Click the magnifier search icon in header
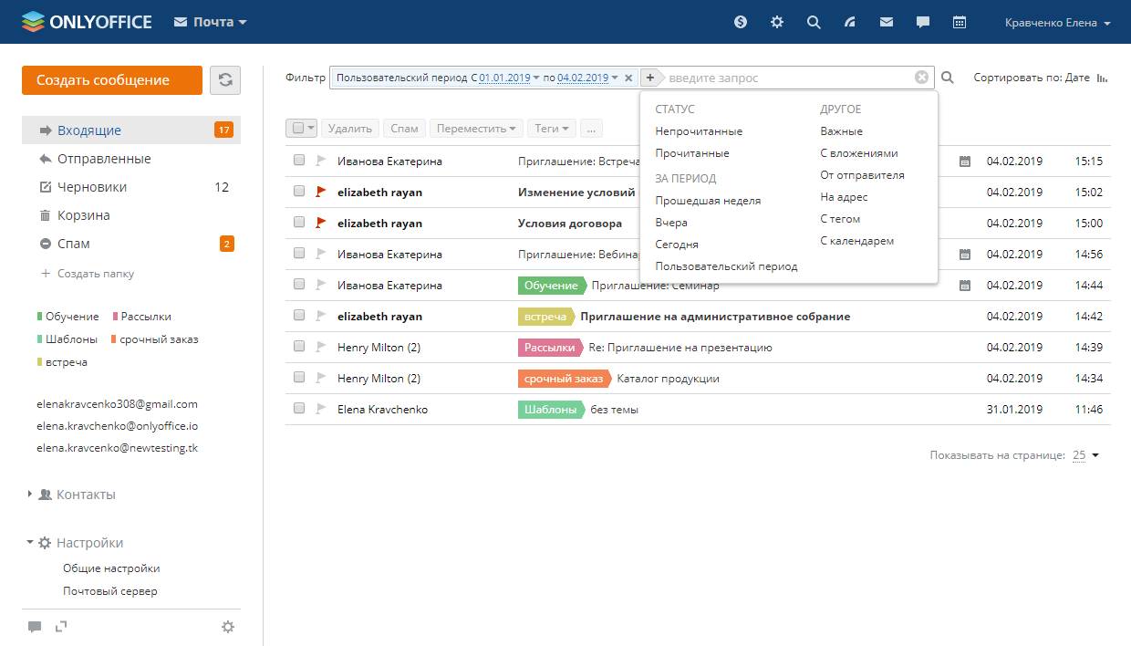Image resolution: width=1131 pixels, height=646 pixels. 814,22
